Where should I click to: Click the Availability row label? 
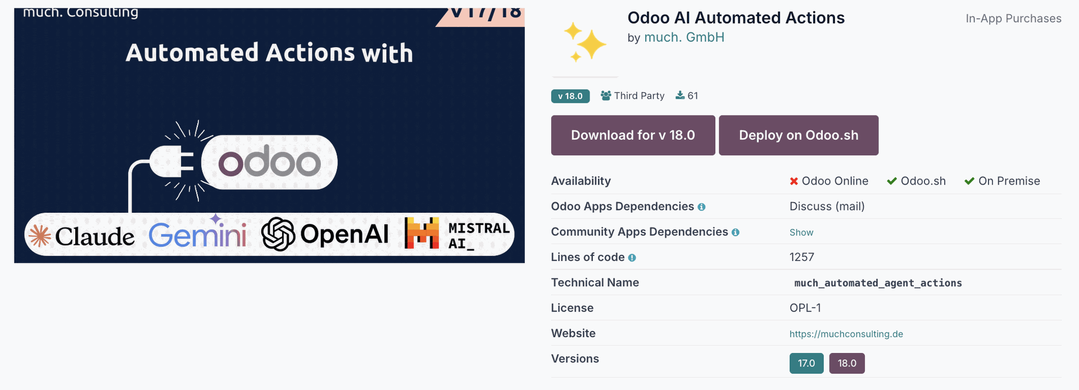click(581, 181)
